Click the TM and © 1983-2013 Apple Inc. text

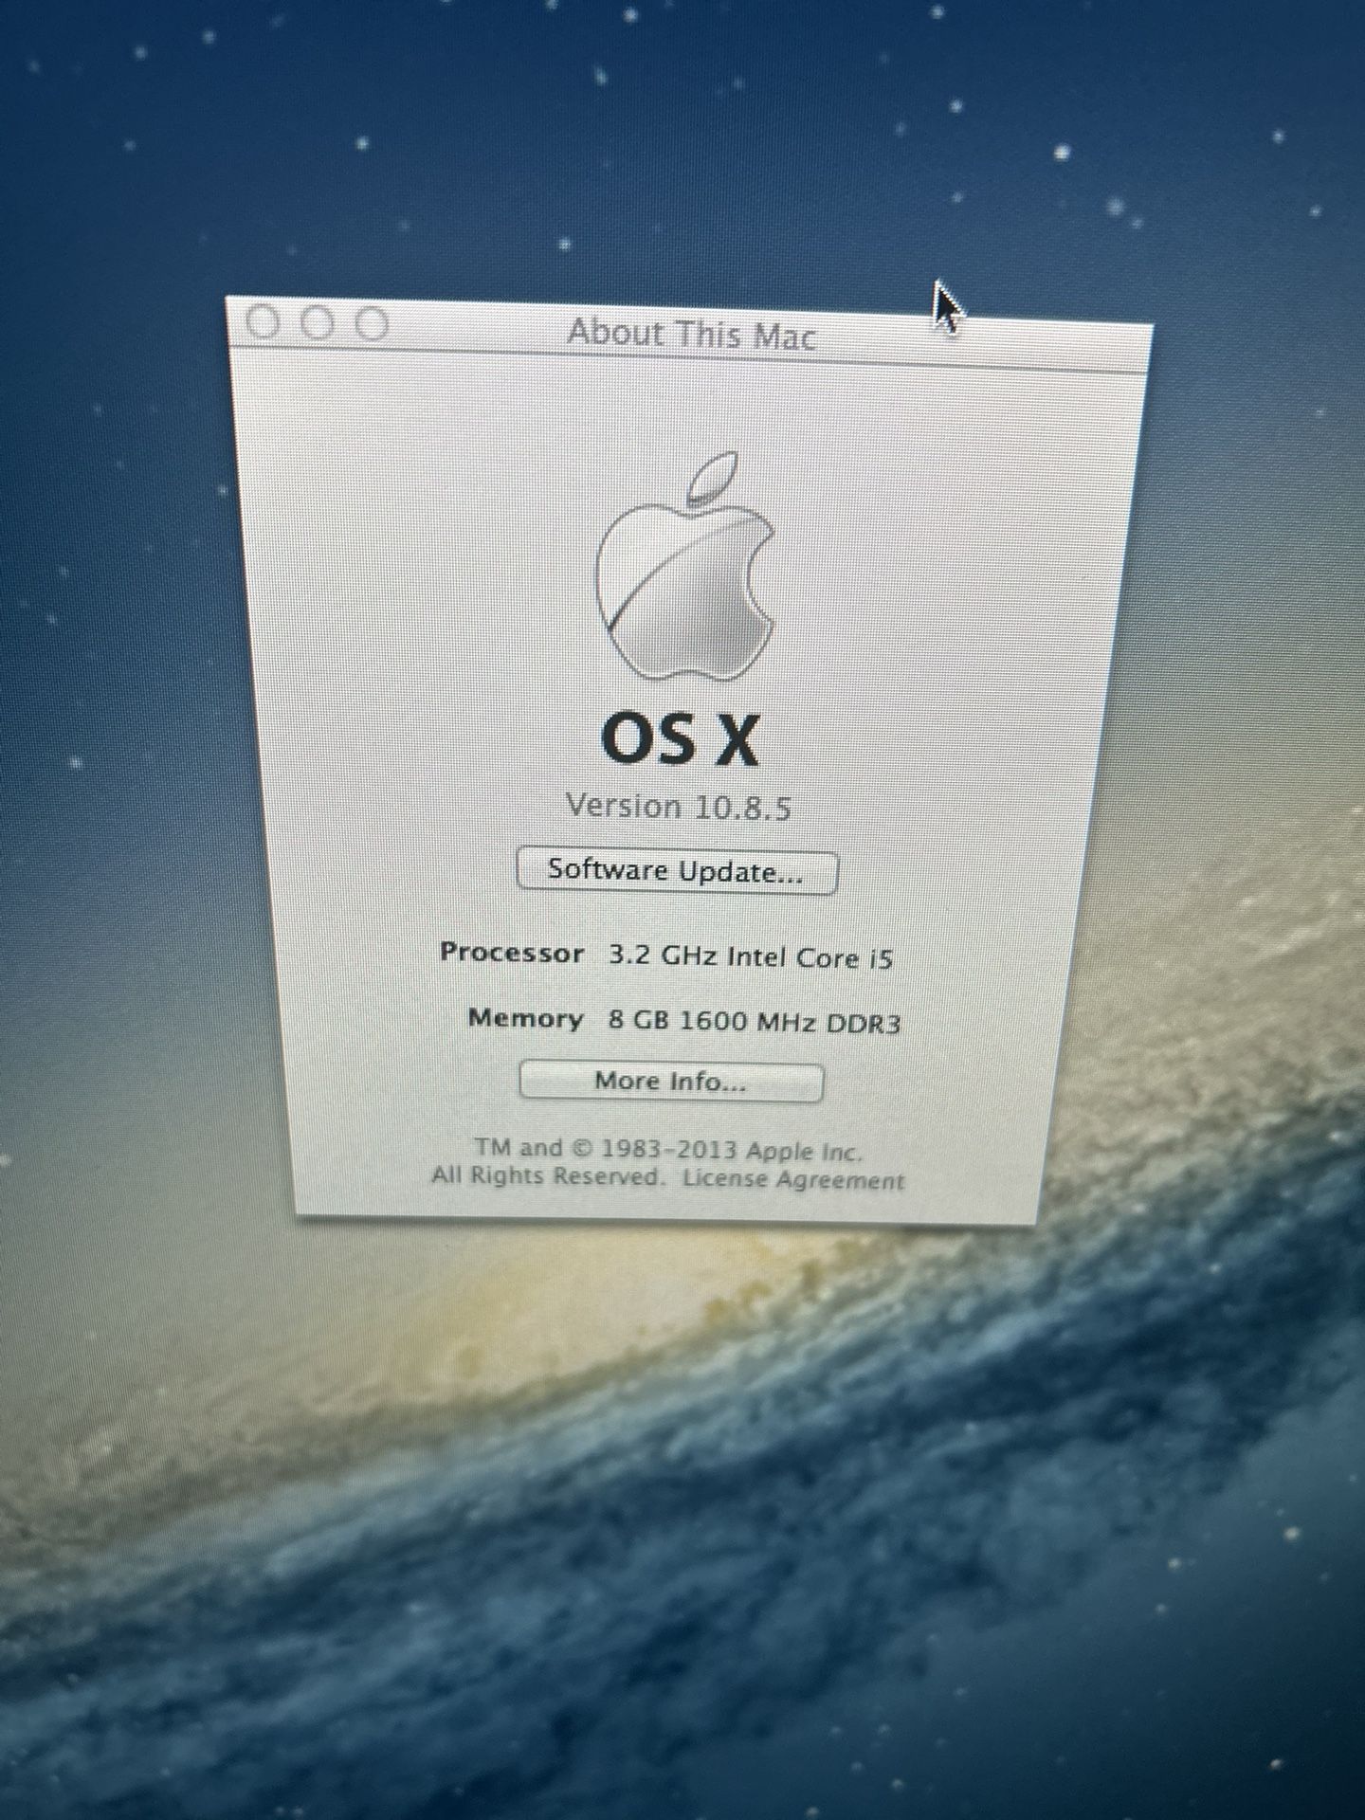click(669, 1150)
